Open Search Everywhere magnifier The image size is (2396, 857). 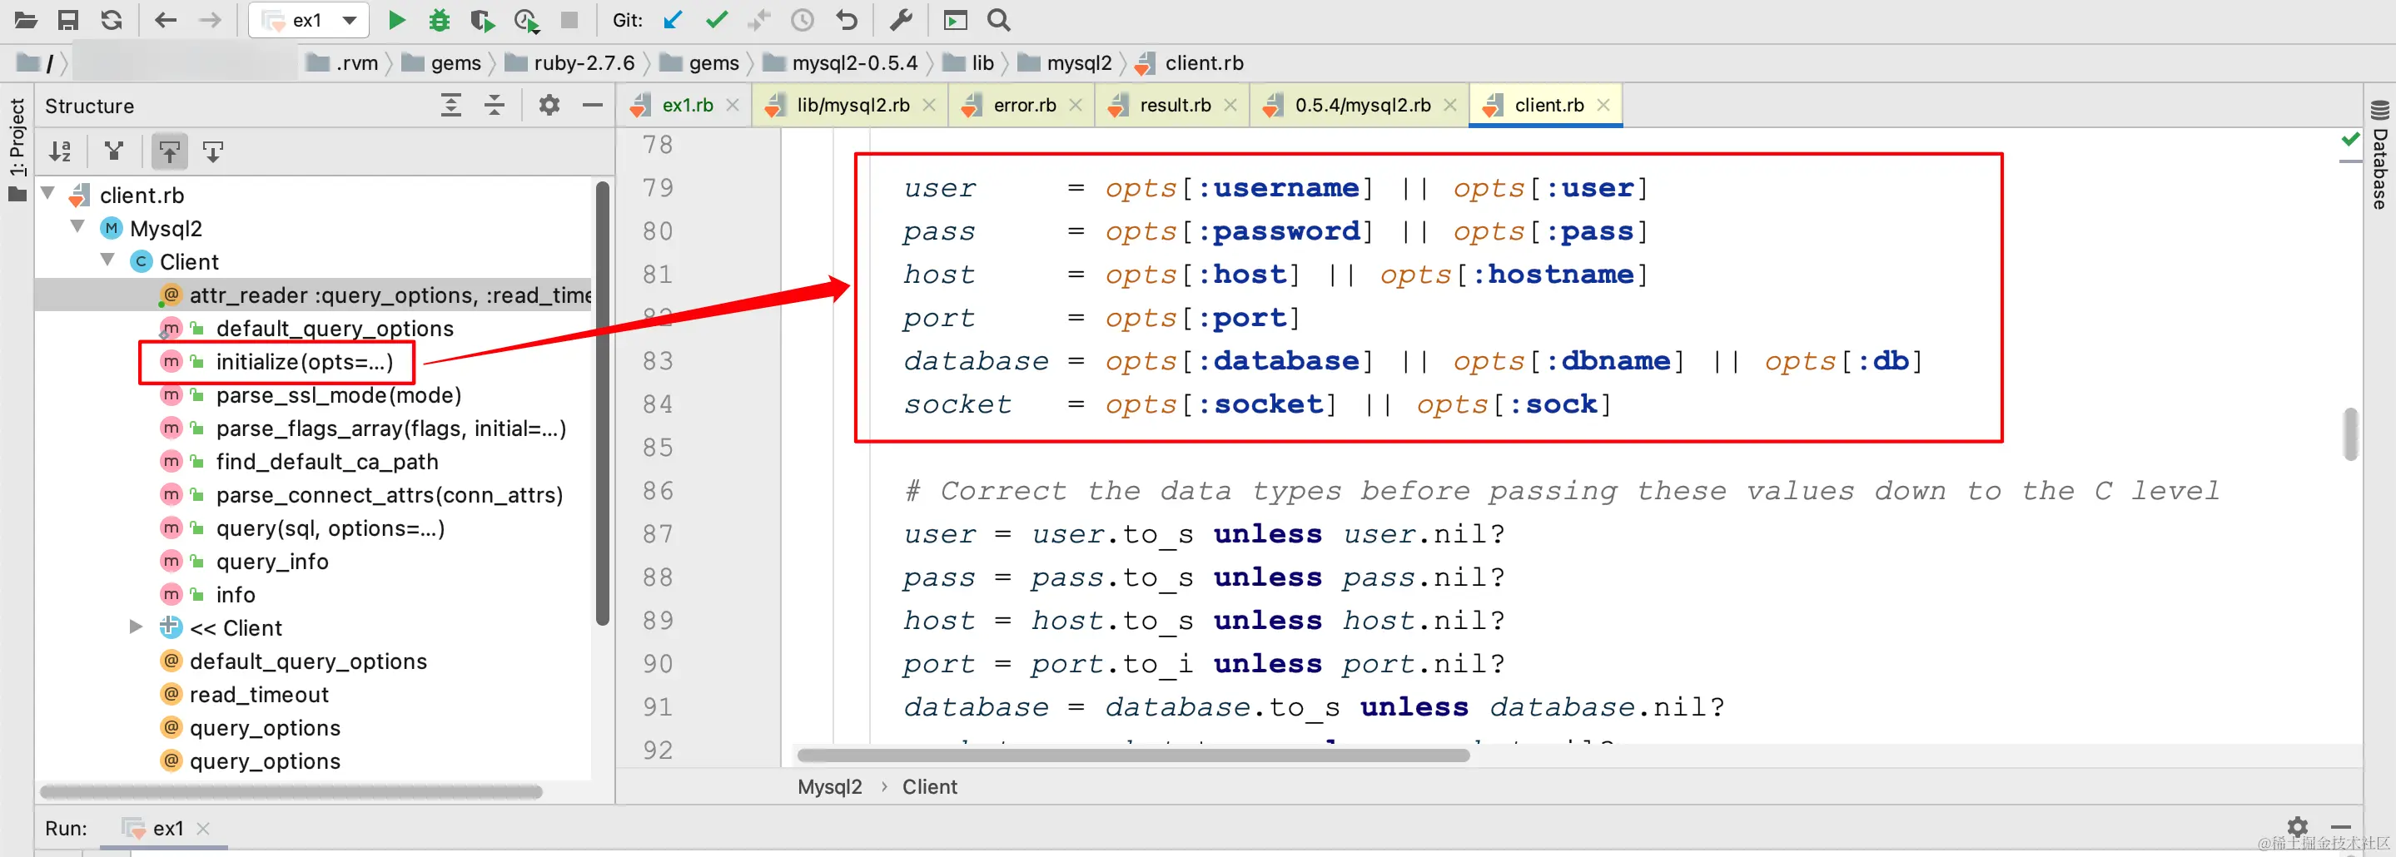pos(998,19)
